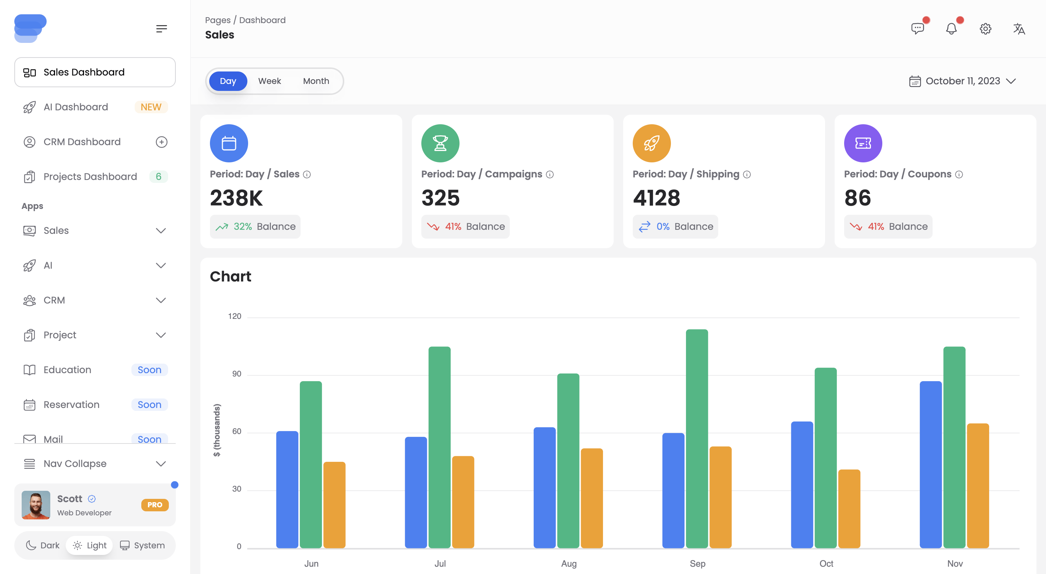
Task: Click the 32% Balance indicator on Sales card
Action: pos(255,227)
